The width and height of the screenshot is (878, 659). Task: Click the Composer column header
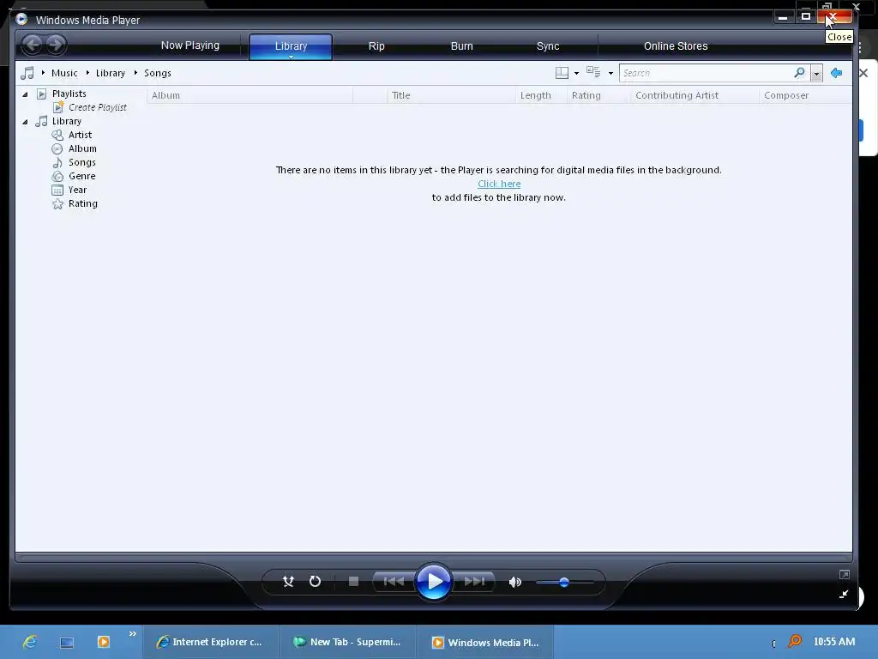tap(805, 95)
